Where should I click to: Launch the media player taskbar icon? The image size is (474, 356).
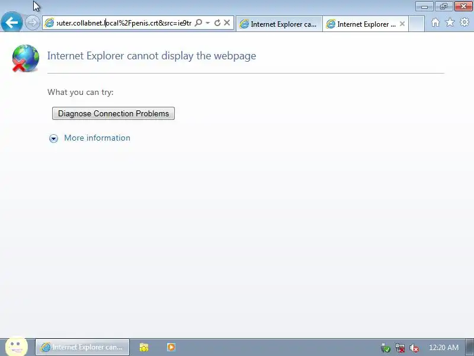pos(171,347)
